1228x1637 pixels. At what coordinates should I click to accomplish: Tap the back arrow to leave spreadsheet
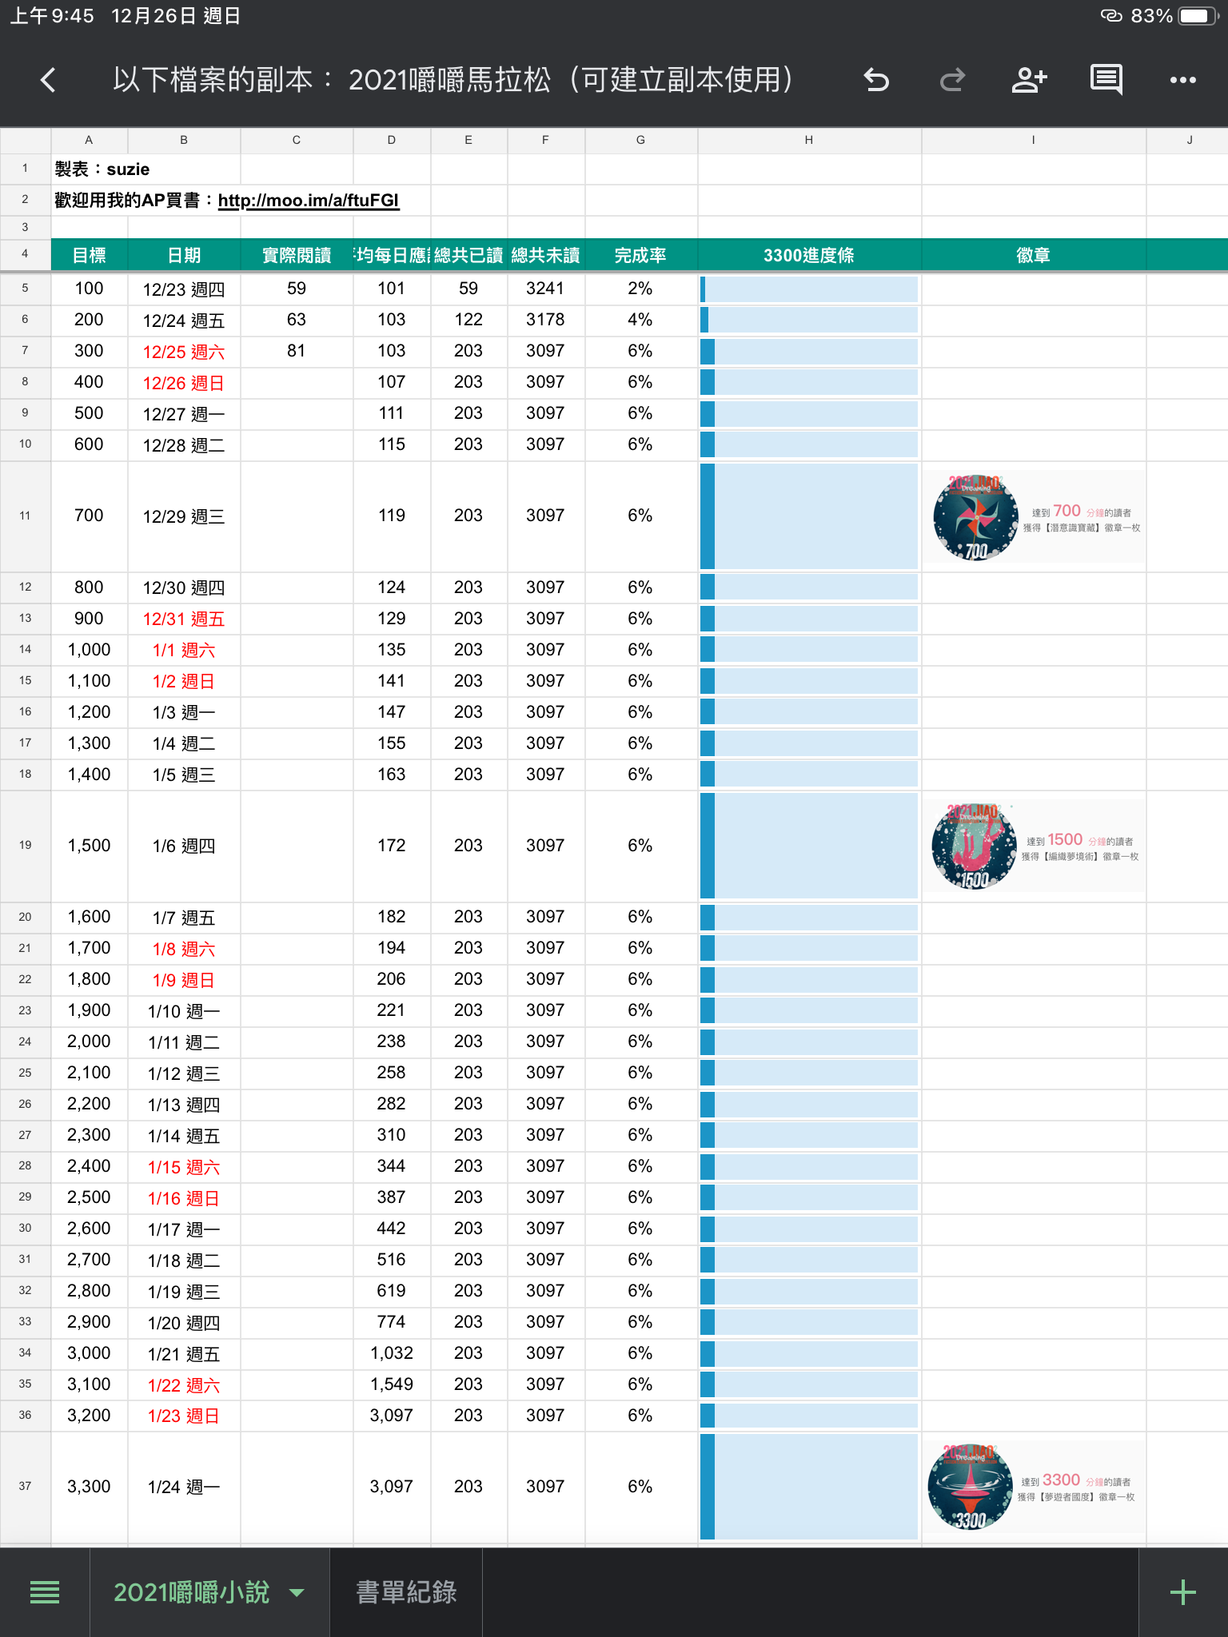click(48, 80)
